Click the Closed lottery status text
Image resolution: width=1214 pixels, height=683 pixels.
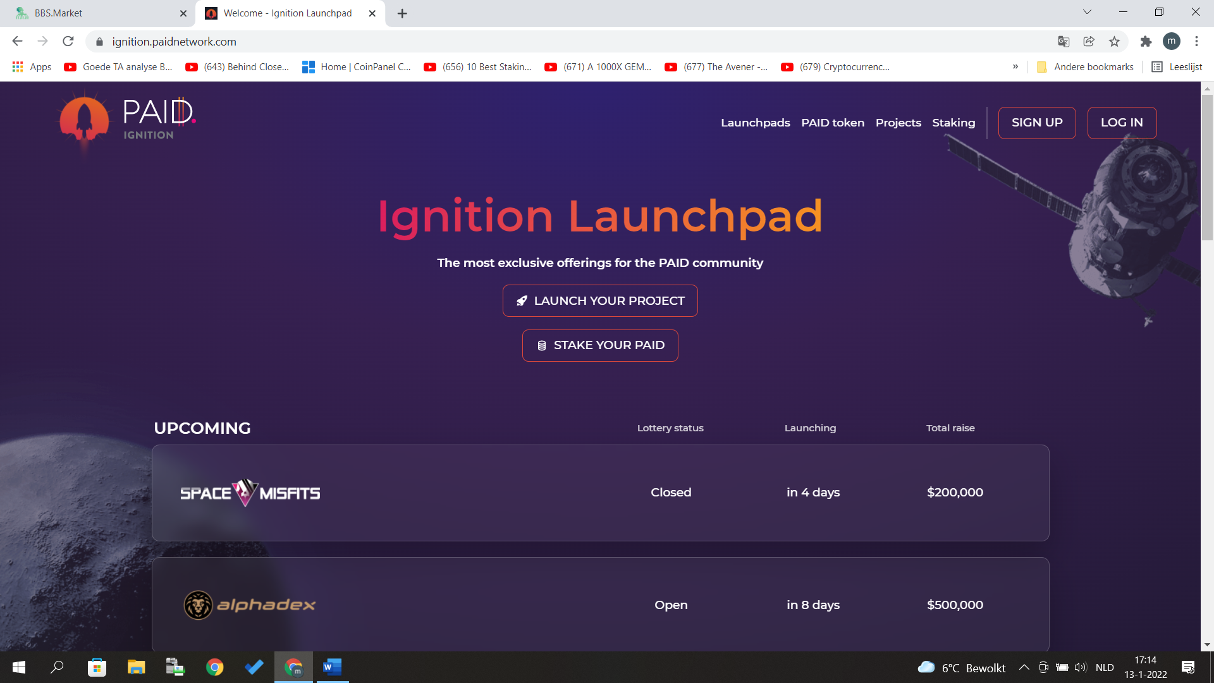[x=671, y=493]
